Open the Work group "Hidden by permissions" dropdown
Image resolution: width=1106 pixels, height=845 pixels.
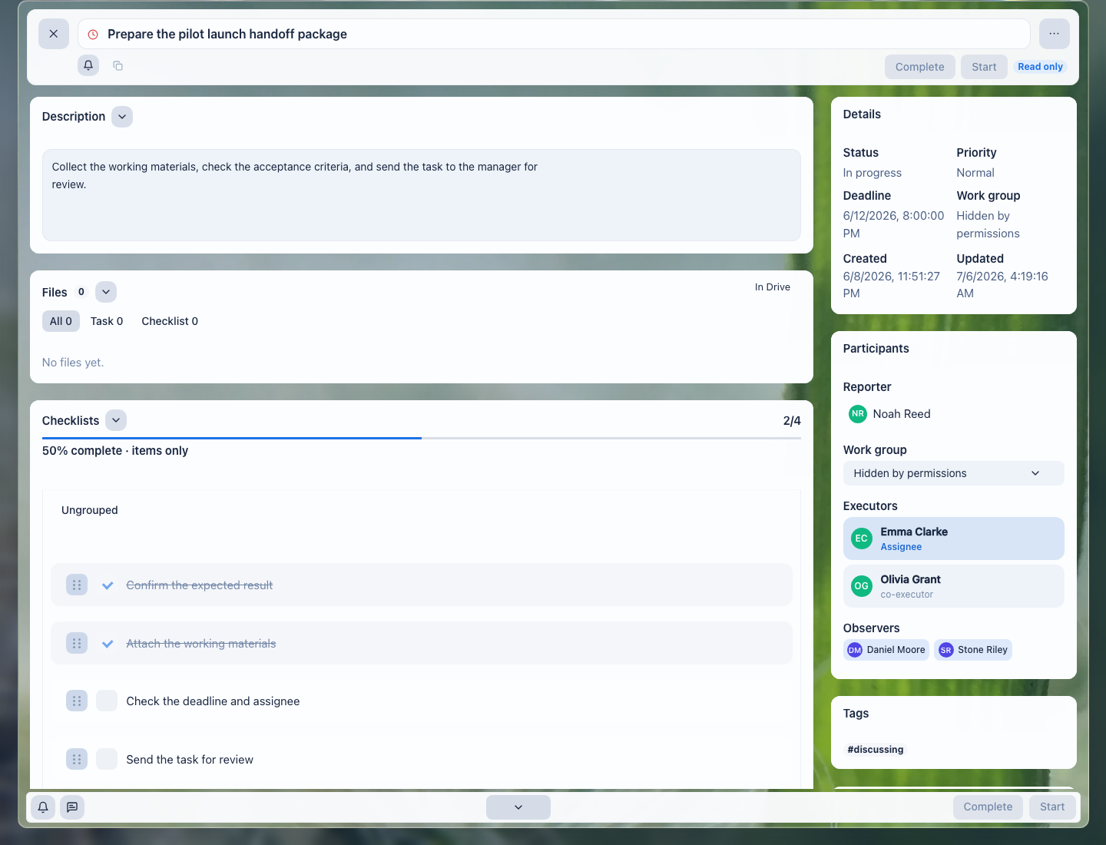tap(953, 473)
